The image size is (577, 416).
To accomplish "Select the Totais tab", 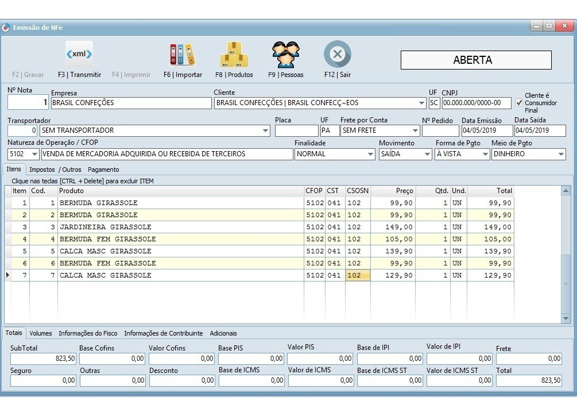I will point(14,333).
